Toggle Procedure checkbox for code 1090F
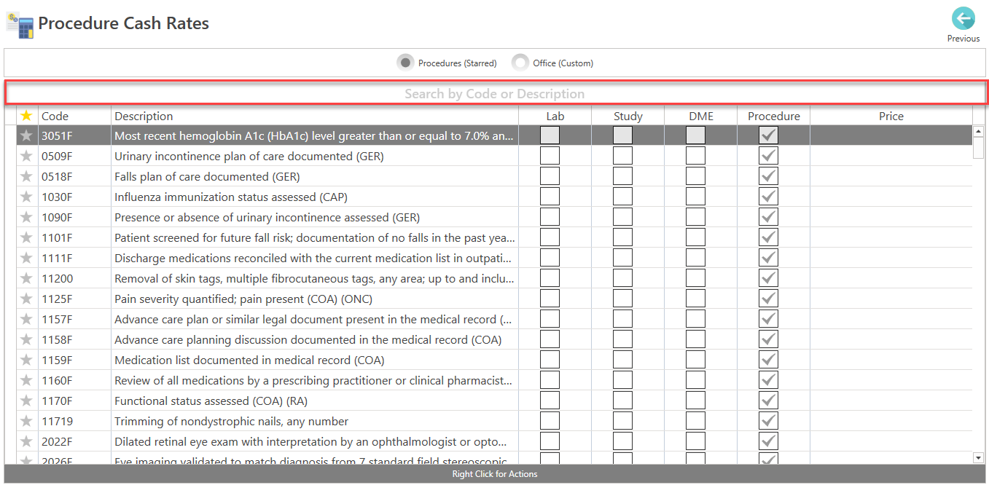Image resolution: width=989 pixels, height=485 pixels. [768, 217]
